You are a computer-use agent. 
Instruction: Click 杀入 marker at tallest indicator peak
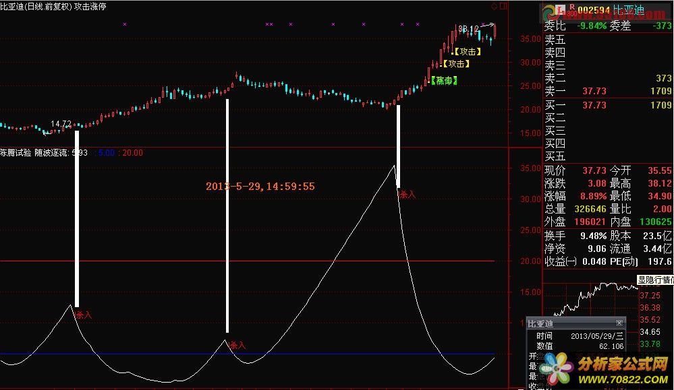(408, 195)
